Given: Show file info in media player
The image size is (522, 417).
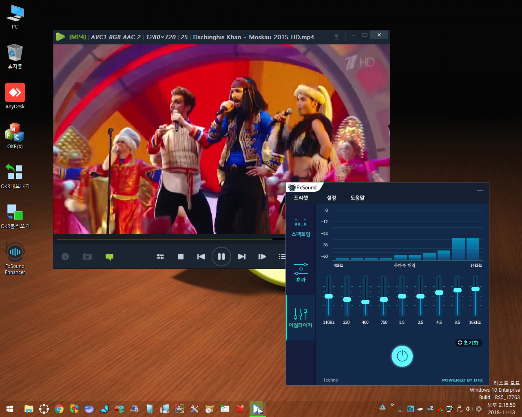Looking at the screenshot, I should click(65, 257).
